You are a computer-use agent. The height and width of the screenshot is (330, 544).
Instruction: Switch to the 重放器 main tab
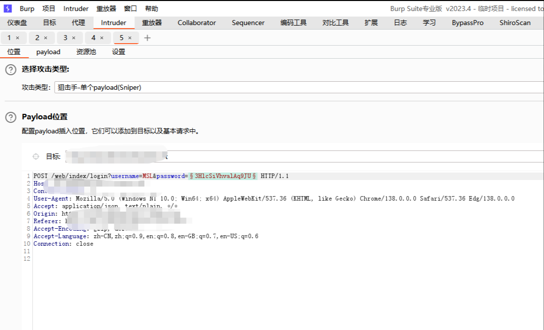click(x=152, y=23)
